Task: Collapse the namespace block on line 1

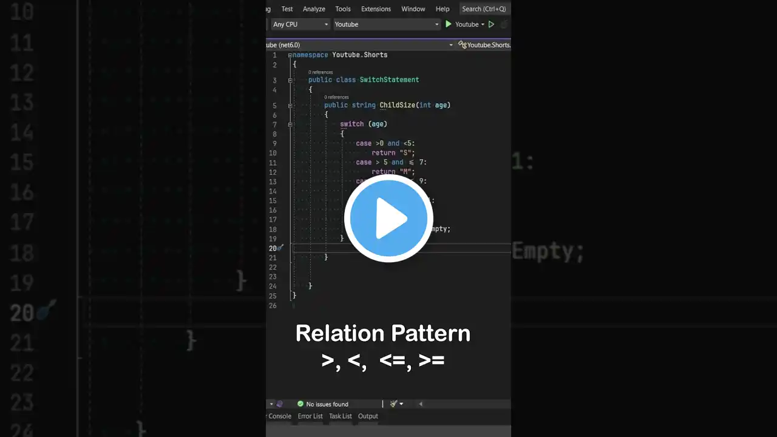Action: coord(290,55)
